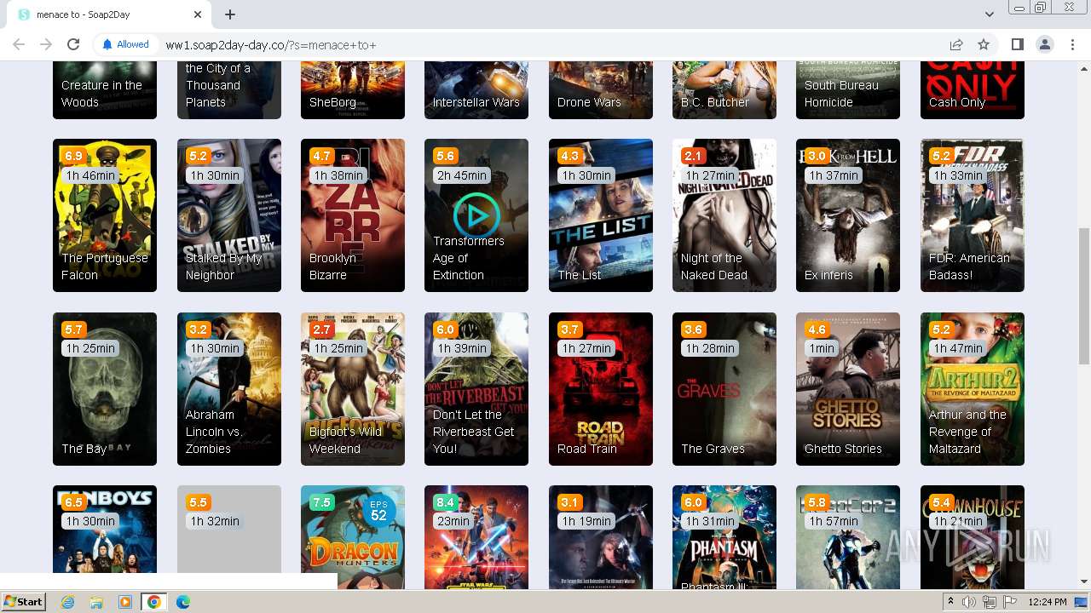This screenshot has height=613, width=1091.
Task: Open Brooklyn Bizarre movie card
Action: click(353, 215)
